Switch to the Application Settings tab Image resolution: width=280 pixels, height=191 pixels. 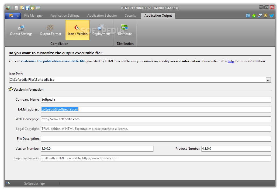[x=65, y=16]
